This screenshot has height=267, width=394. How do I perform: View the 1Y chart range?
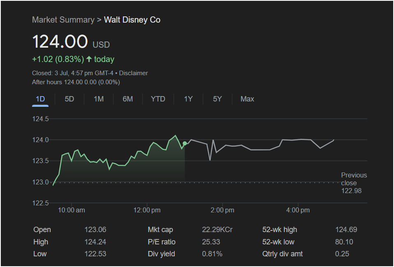(x=188, y=99)
